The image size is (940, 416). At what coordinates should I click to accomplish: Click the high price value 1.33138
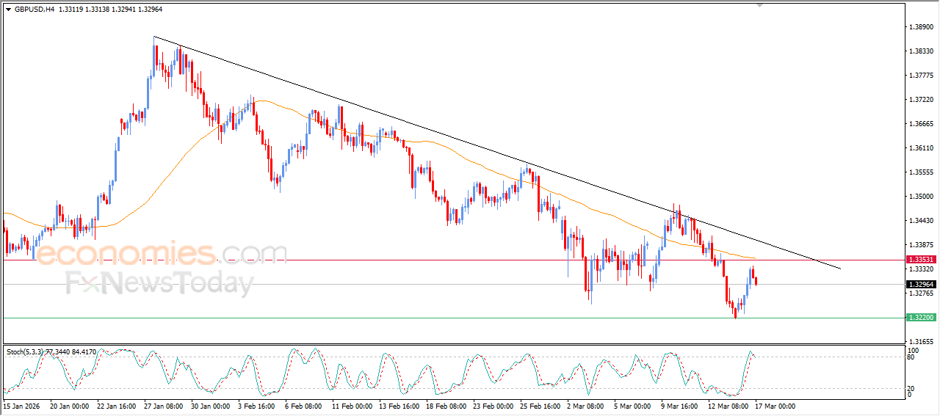(x=99, y=10)
